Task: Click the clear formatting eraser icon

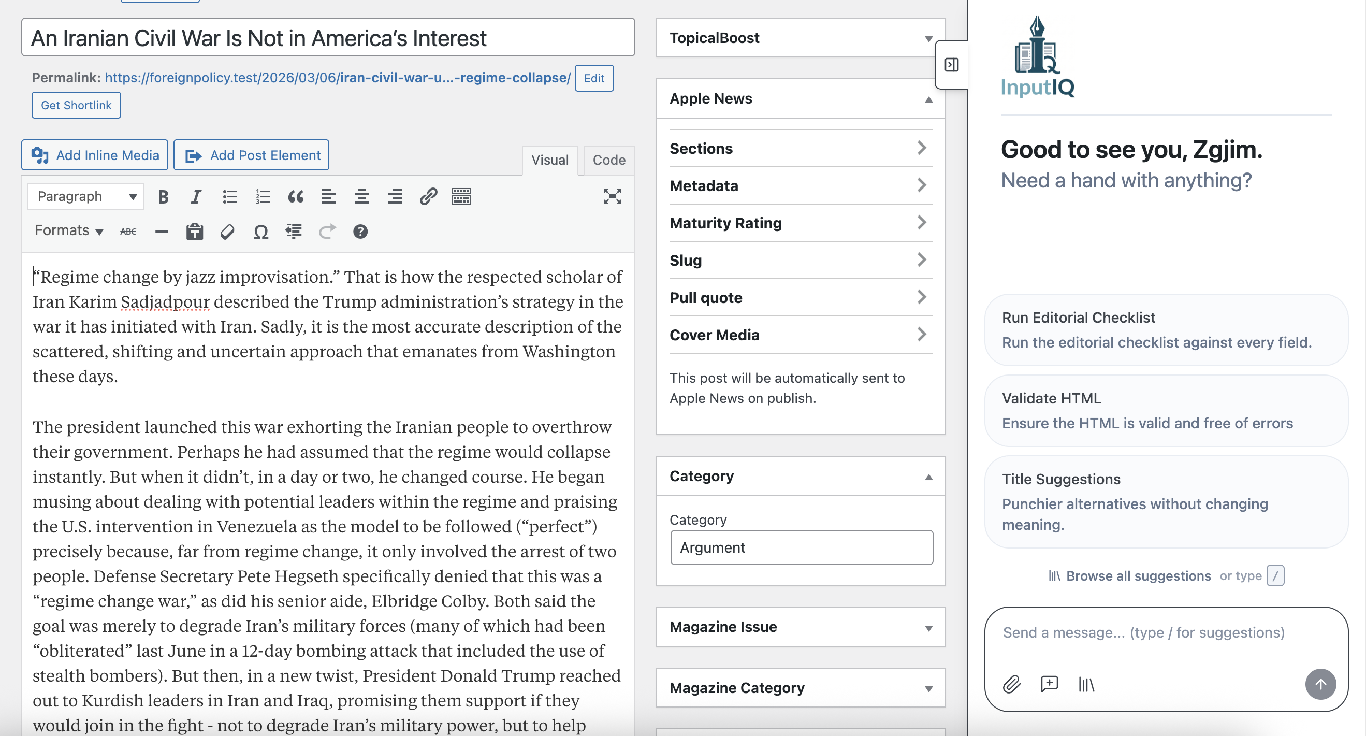Action: (x=227, y=232)
